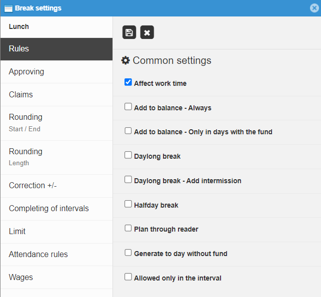The height and width of the screenshot is (297, 321).
Task: Close the Break settings dialog
Action: [314, 8]
